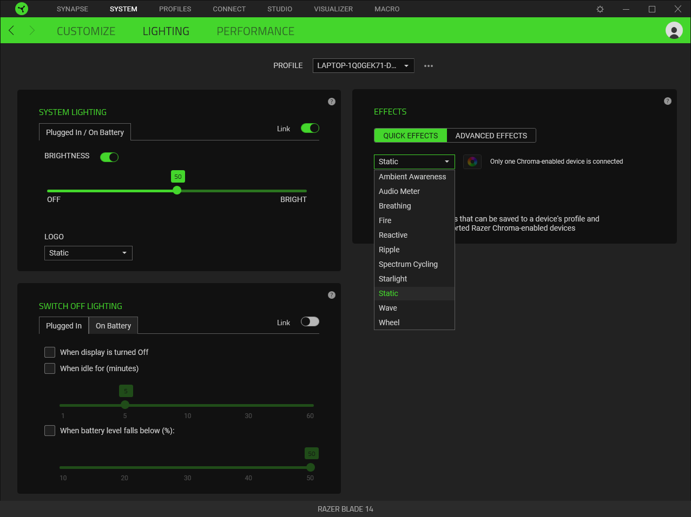Open help for Effects panel
691x517 pixels.
click(668, 101)
